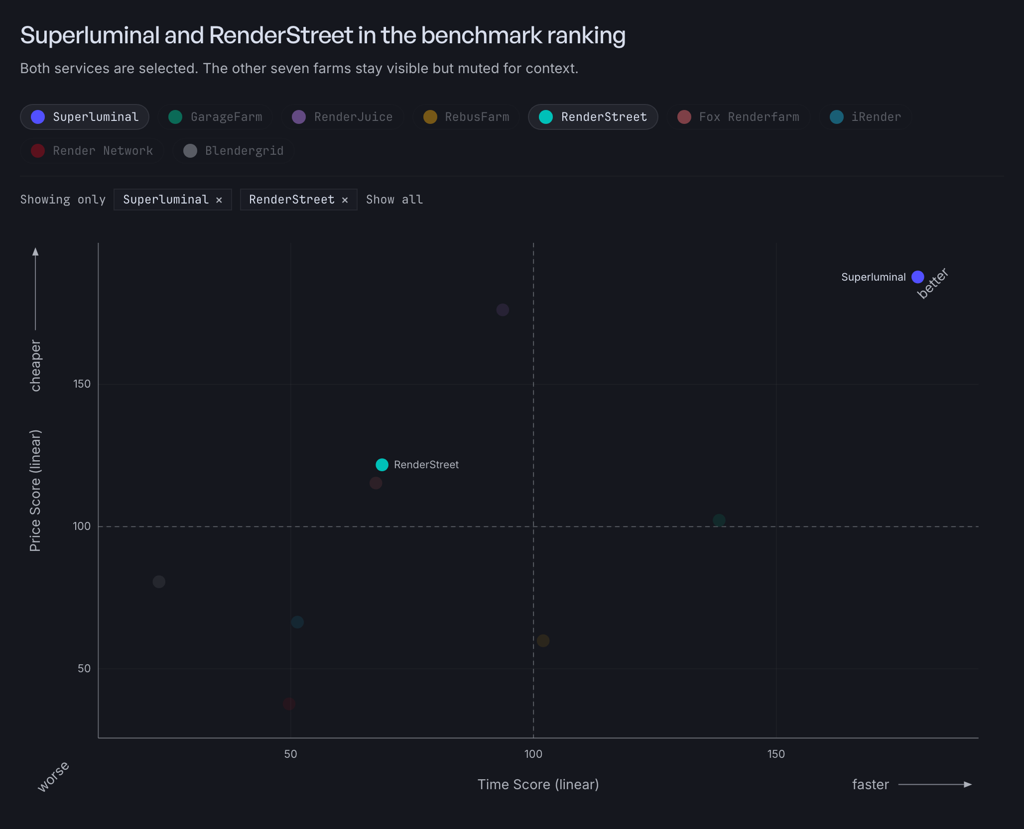Toggle the RebusFarm legend chip
The width and height of the screenshot is (1024, 829).
click(466, 117)
